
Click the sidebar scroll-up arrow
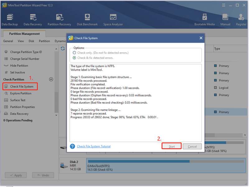[x=56, y=49]
